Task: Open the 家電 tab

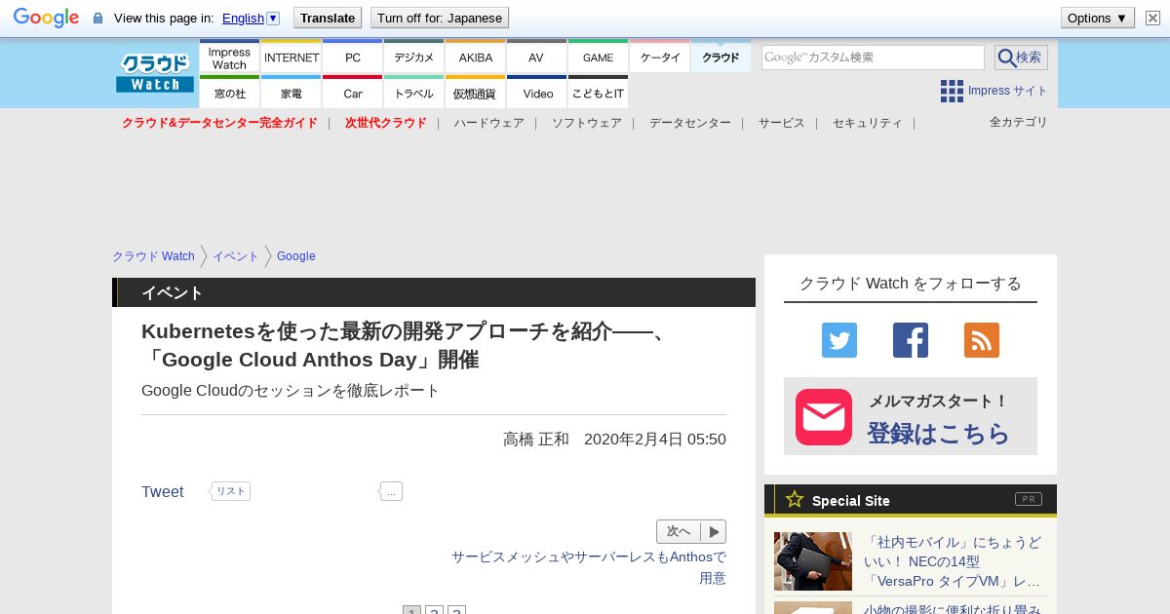Action: [292, 93]
